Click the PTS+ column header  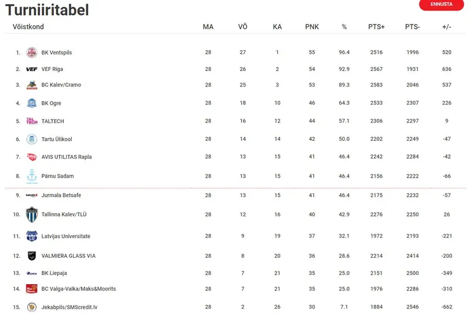pos(377,27)
